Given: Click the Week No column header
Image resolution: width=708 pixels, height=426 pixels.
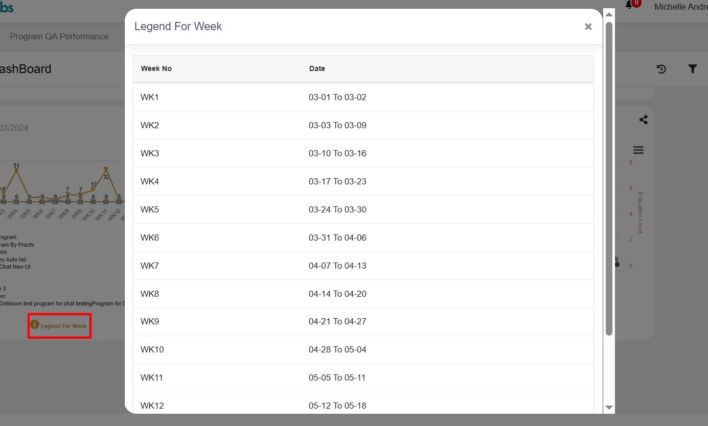Looking at the screenshot, I should 156,68.
